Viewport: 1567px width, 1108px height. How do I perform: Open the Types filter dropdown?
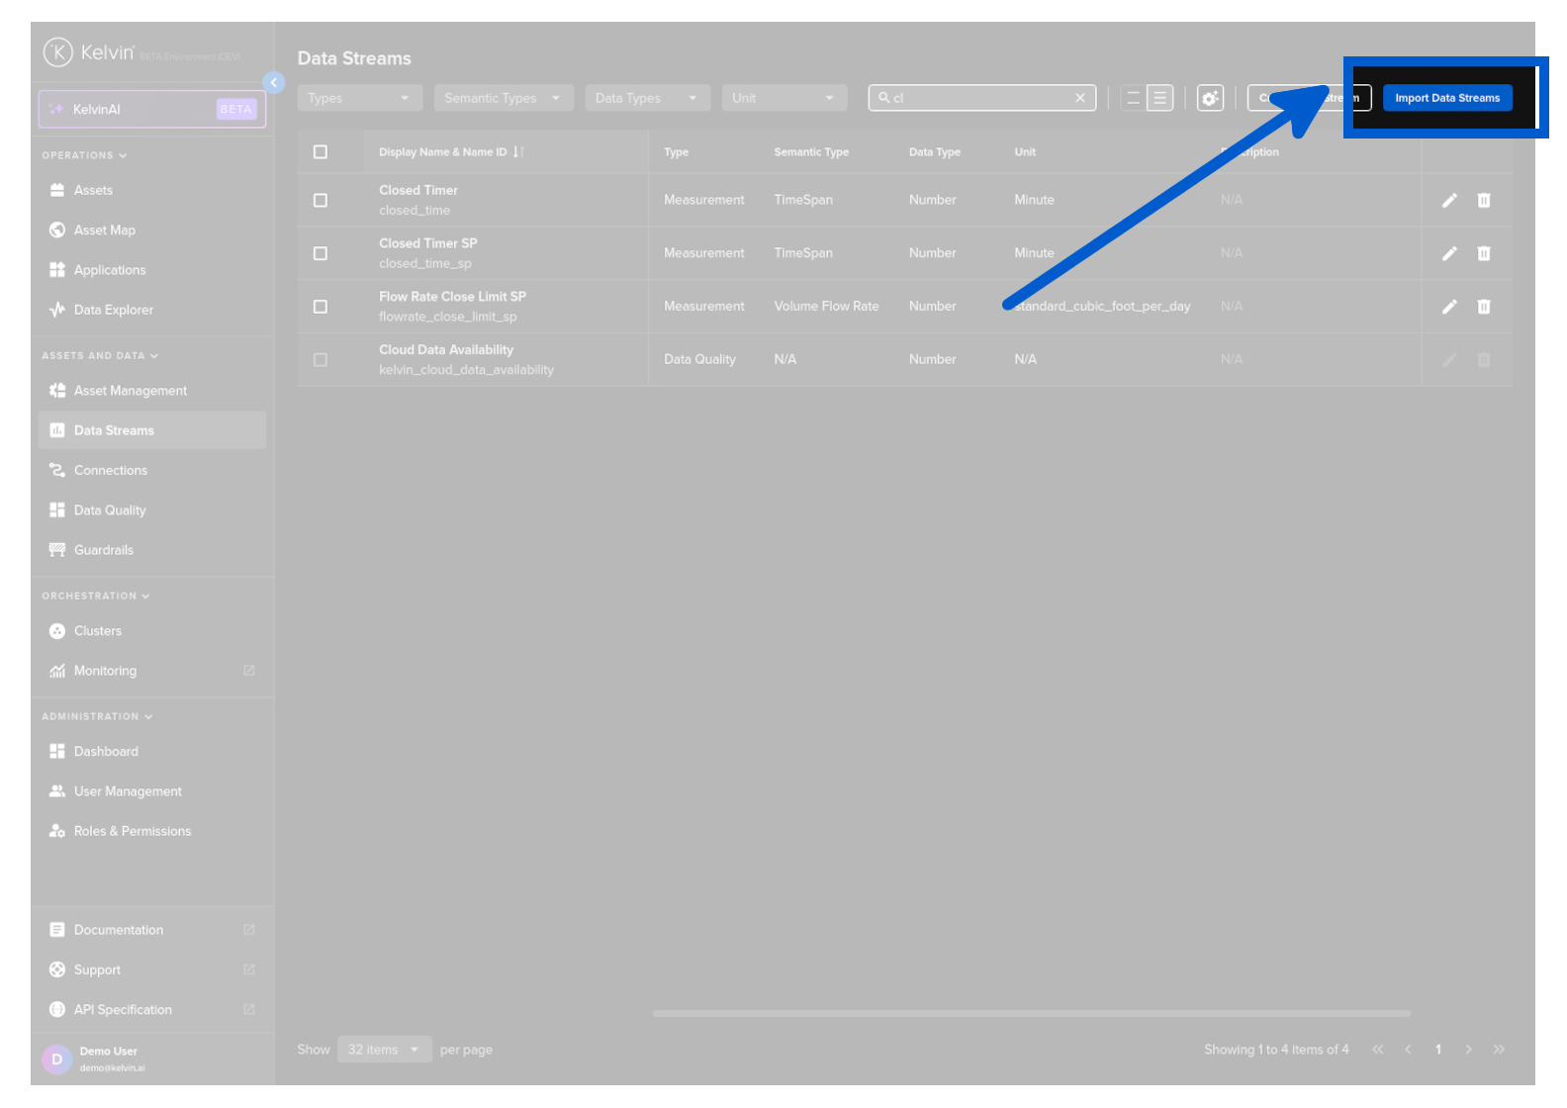[359, 98]
